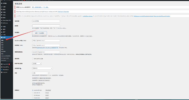Click the red Yoast SEO notification badge
The image size is (189, 100).
pyautogui.click(x=9, y=64)
